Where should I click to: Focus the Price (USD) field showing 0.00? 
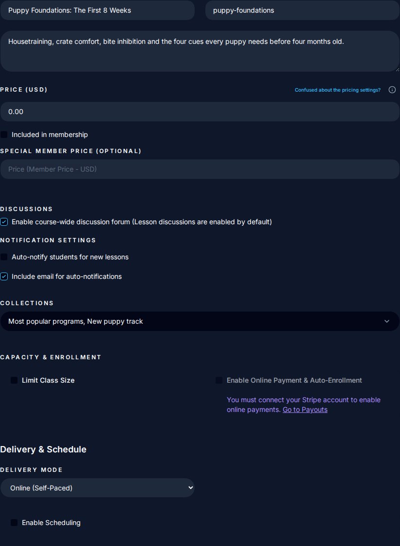[200, 112]
